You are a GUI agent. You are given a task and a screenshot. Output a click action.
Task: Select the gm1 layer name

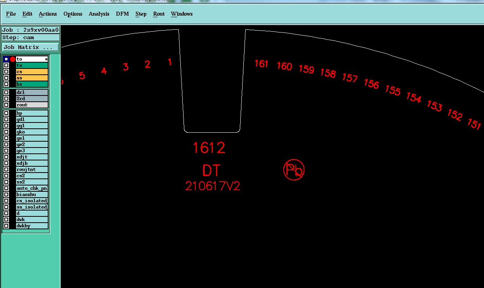point(32,138)
